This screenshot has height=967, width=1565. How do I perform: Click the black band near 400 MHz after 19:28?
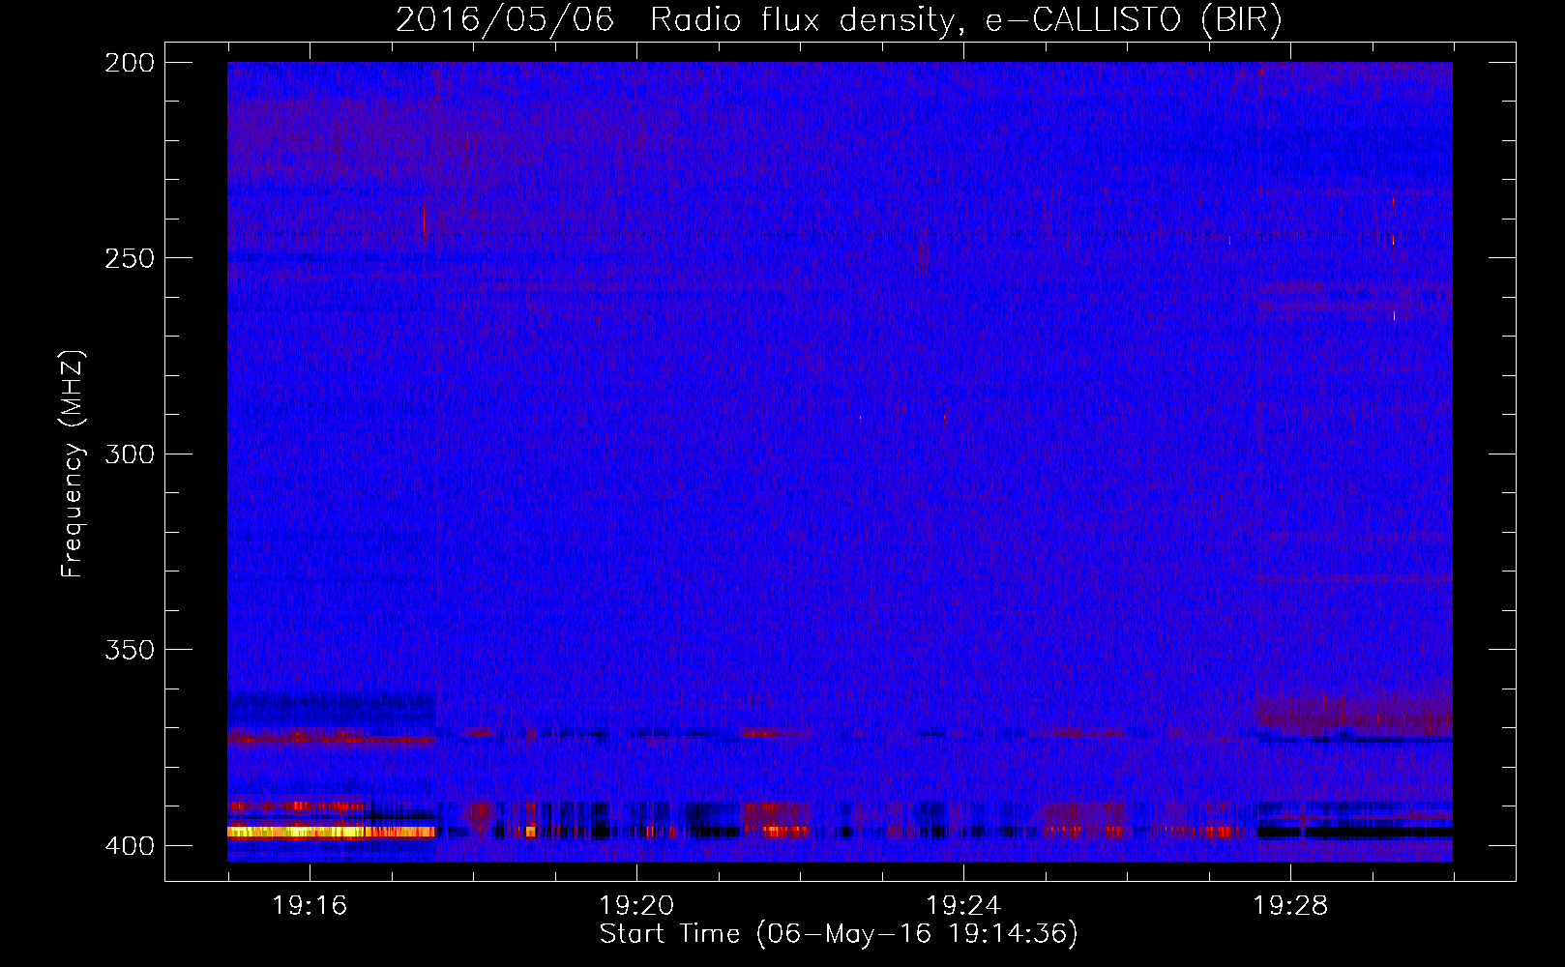tap(1354, 832)
